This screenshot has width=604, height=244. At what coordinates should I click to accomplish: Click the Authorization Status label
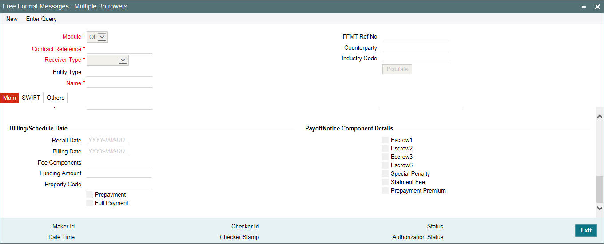coord(418,237)
